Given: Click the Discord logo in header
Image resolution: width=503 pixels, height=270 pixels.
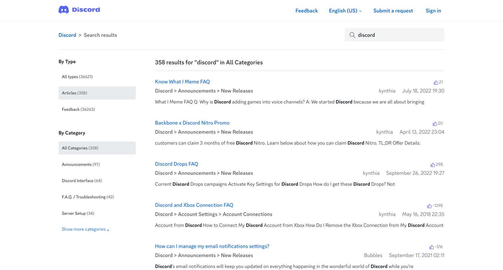Looking at the screenshot, I should 79,10.
